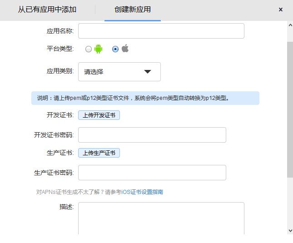This screenshot has height=243, width=293.
Task: Click the vertical scrollbar thumb
Action: point(290,109)
